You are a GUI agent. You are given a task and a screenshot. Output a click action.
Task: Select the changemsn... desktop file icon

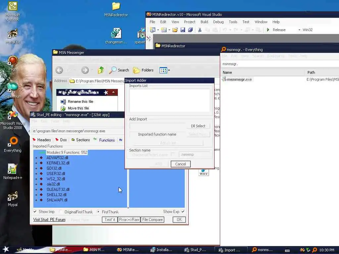(116, 36)
